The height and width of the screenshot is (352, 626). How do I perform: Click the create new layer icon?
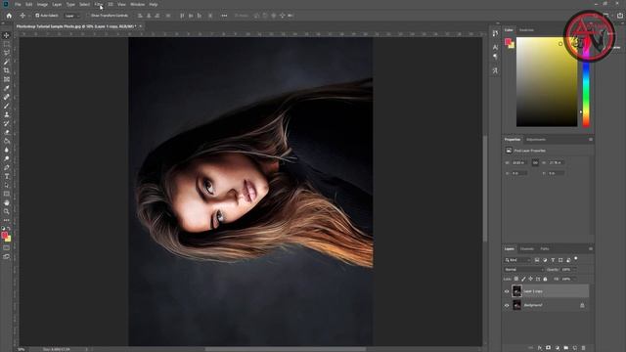[575, 348]
